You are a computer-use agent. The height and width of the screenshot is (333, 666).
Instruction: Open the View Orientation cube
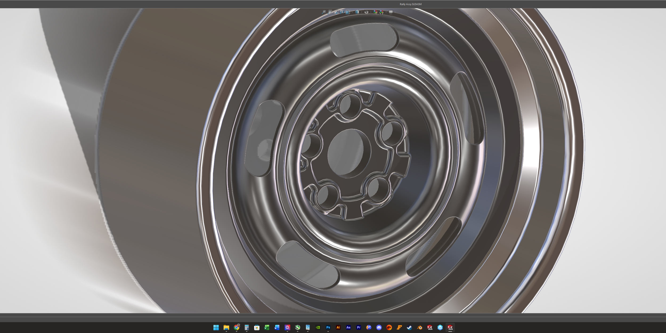348,12
